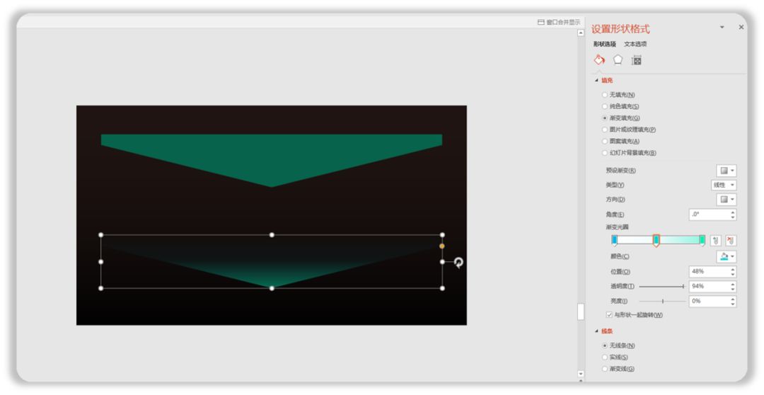Select 无填充(N) radio option
Image resolution: width=764 pixels, height=395 pixels.
point(618,95)
